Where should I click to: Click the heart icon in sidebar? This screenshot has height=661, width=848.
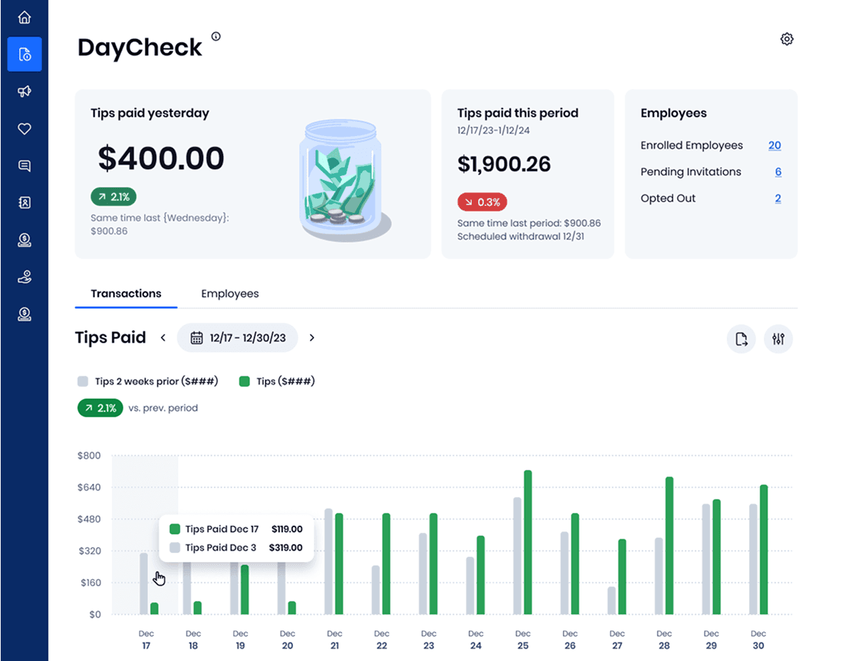[x=24, y=129]
